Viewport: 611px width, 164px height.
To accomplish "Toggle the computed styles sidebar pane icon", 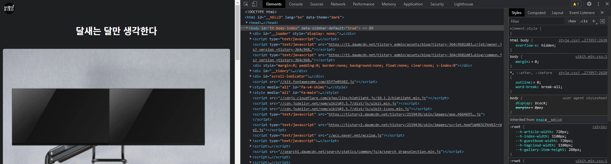I will 603,21.
